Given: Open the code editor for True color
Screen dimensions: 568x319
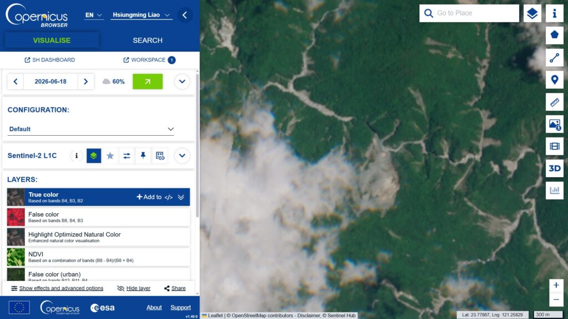Looking at the screenshot, I should (x=169, y=198).
